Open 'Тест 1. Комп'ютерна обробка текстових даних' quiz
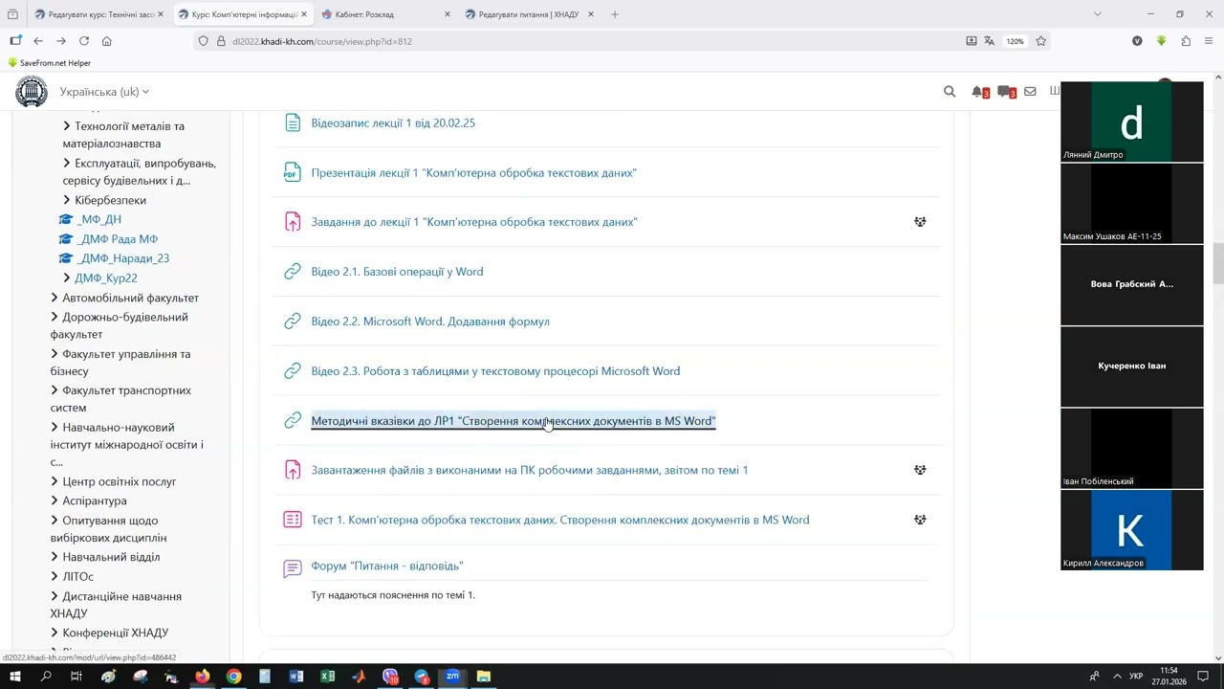The image size is (1224, 689). (x=559, y=520)
